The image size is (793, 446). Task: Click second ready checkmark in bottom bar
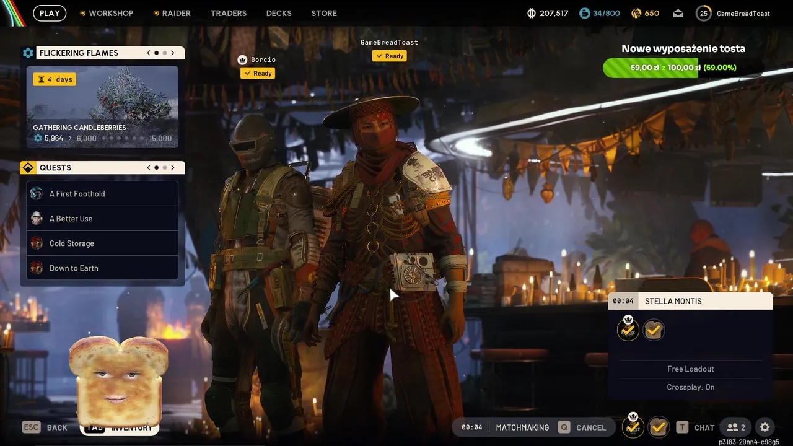[659, 427]
